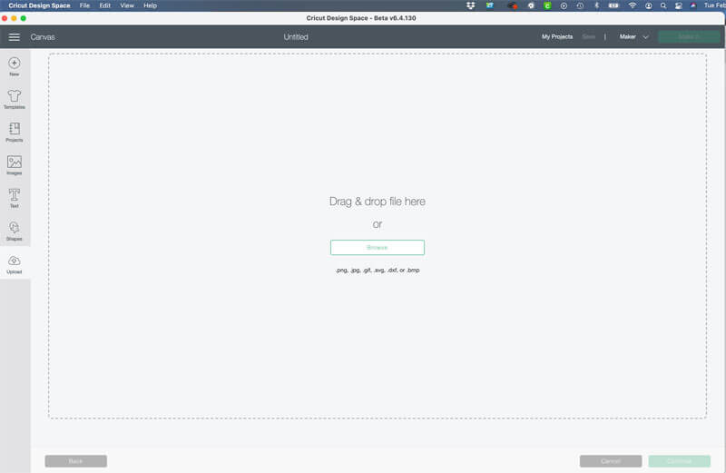
Task: Click the Save button in header
Action: pyautogui.click(x=588, y=36)
